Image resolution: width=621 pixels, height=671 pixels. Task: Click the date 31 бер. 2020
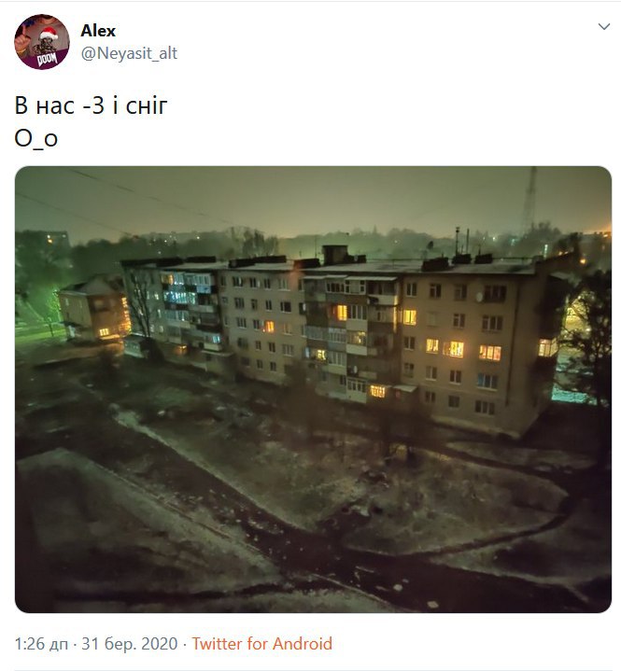(x=130, y=644)
